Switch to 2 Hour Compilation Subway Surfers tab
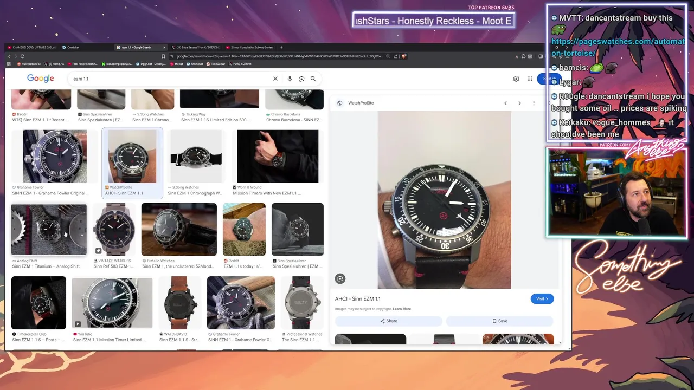Viewport: 694px width, 390px height. click(x=249, y=48)
